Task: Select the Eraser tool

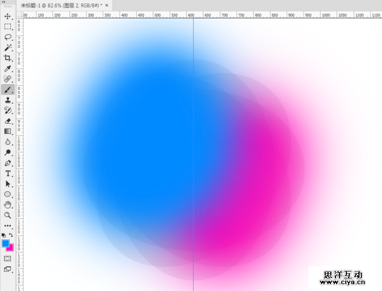Action: pos(7,121)
